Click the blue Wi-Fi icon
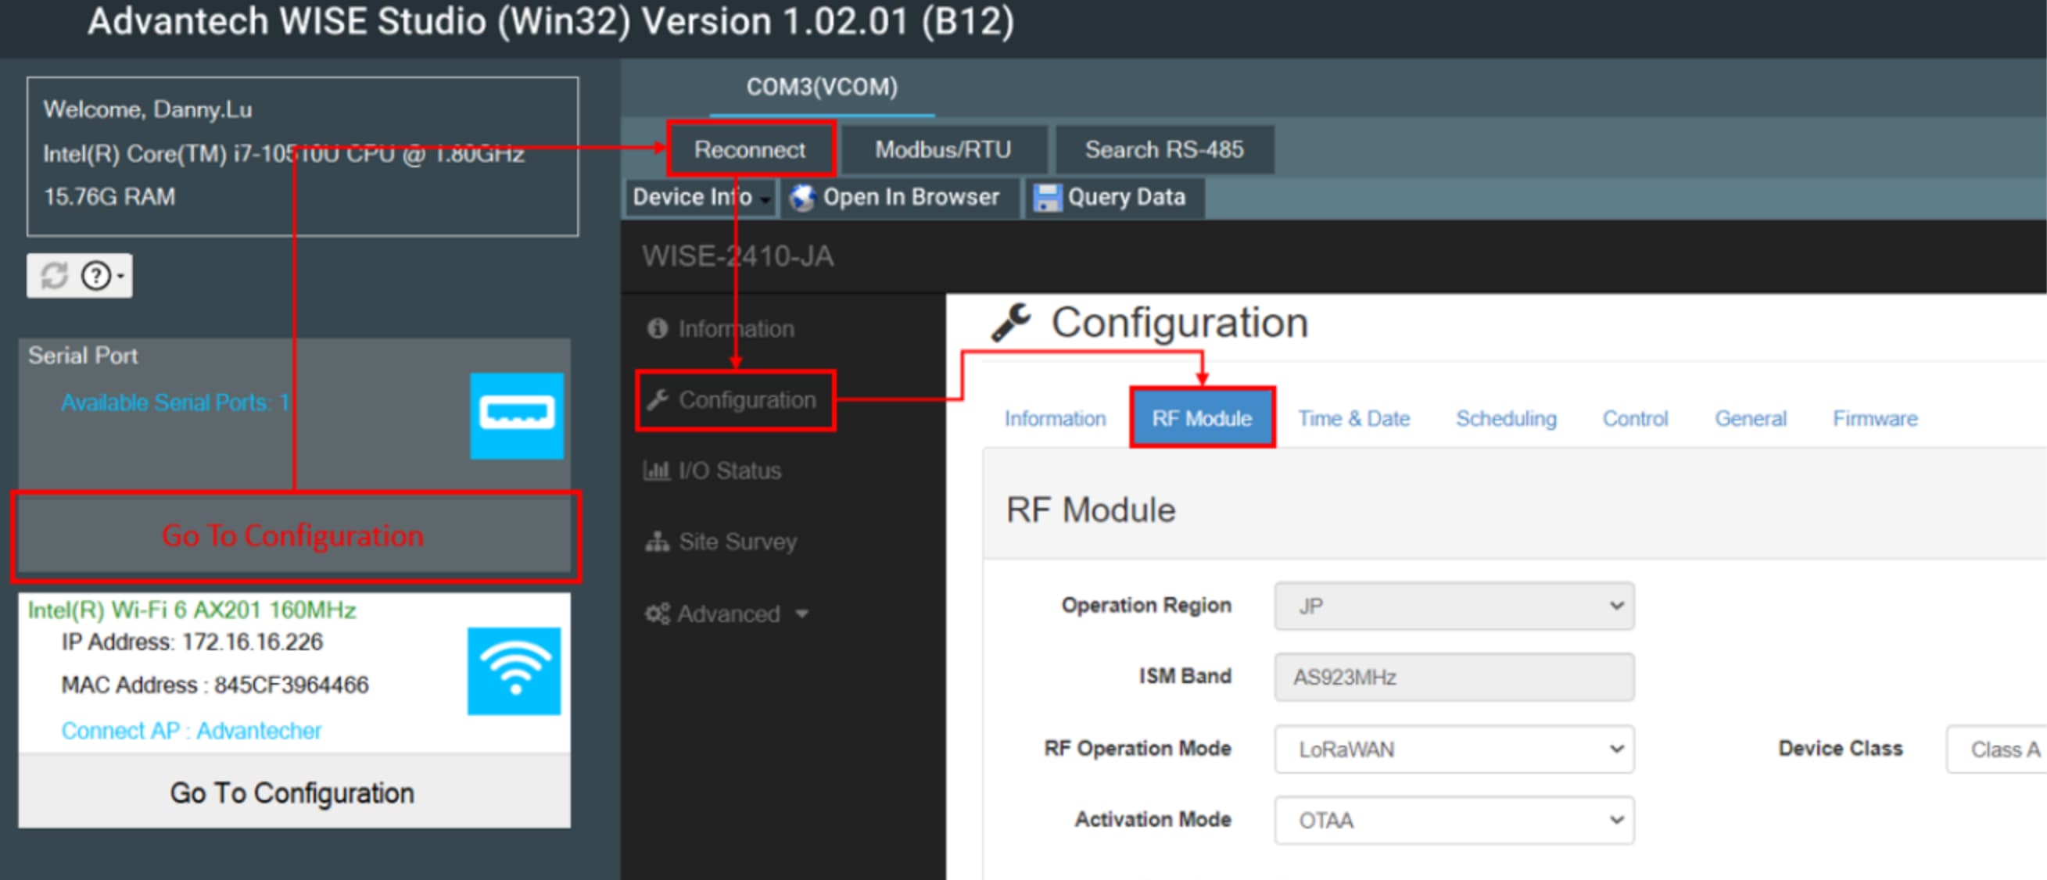 tap(514, 671)
